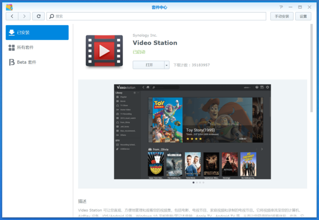Select the 所有套件 sidebar item
The width and height of the screenshot is (319, 220).
coord(37,47)
